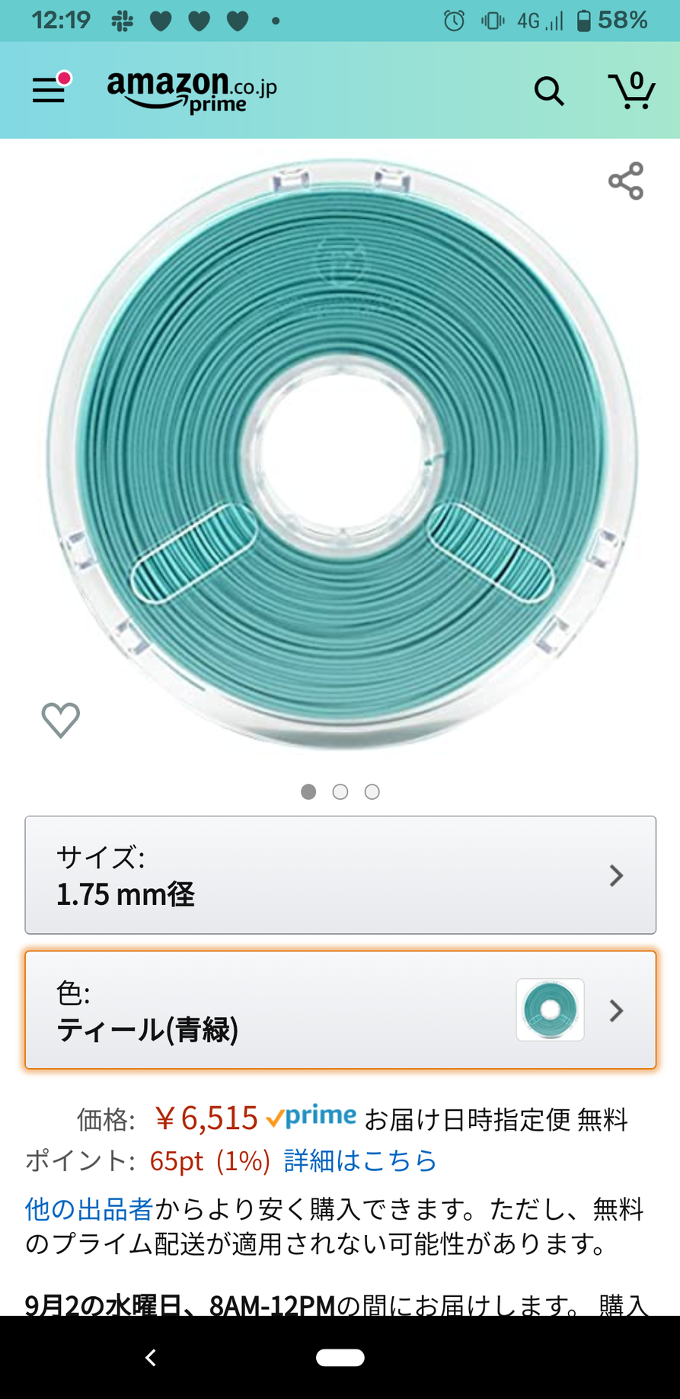This screenshot has height=1399, width=680.
Task: Switch to the second product image dot
Action: click(x=340, y=792)
